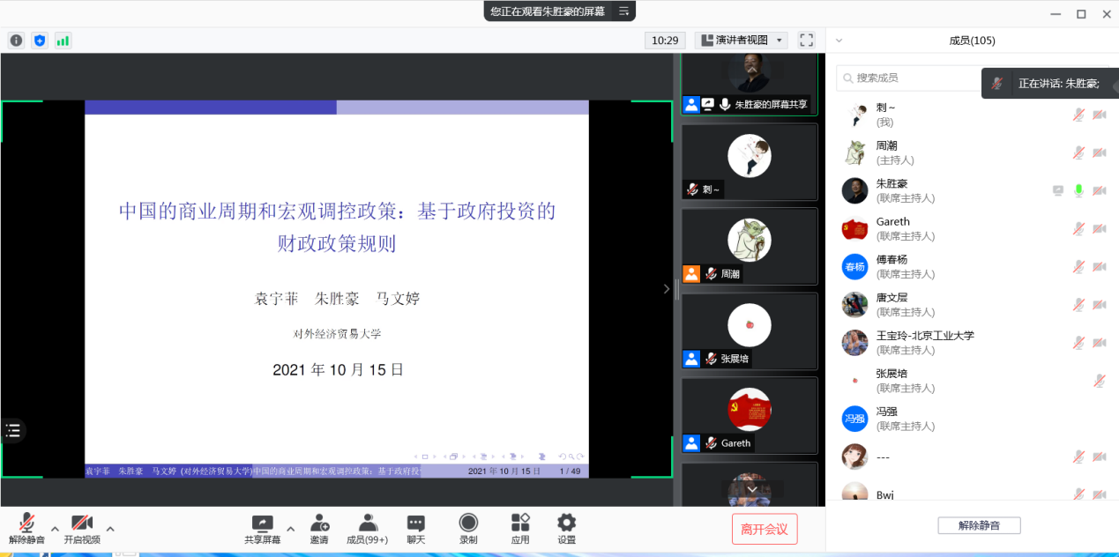Enter full screen mode
This screenshot has width=1119, height=557.
pyautogui.click(x=806, y=40)
